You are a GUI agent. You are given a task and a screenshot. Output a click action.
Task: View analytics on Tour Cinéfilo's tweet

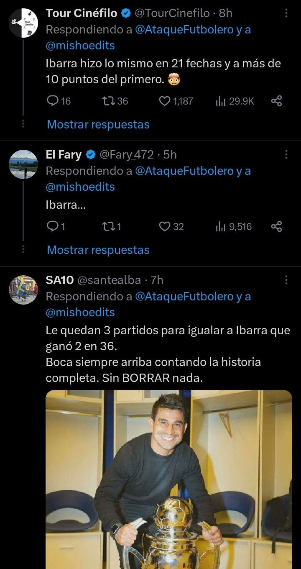click(x=220, y=101)
